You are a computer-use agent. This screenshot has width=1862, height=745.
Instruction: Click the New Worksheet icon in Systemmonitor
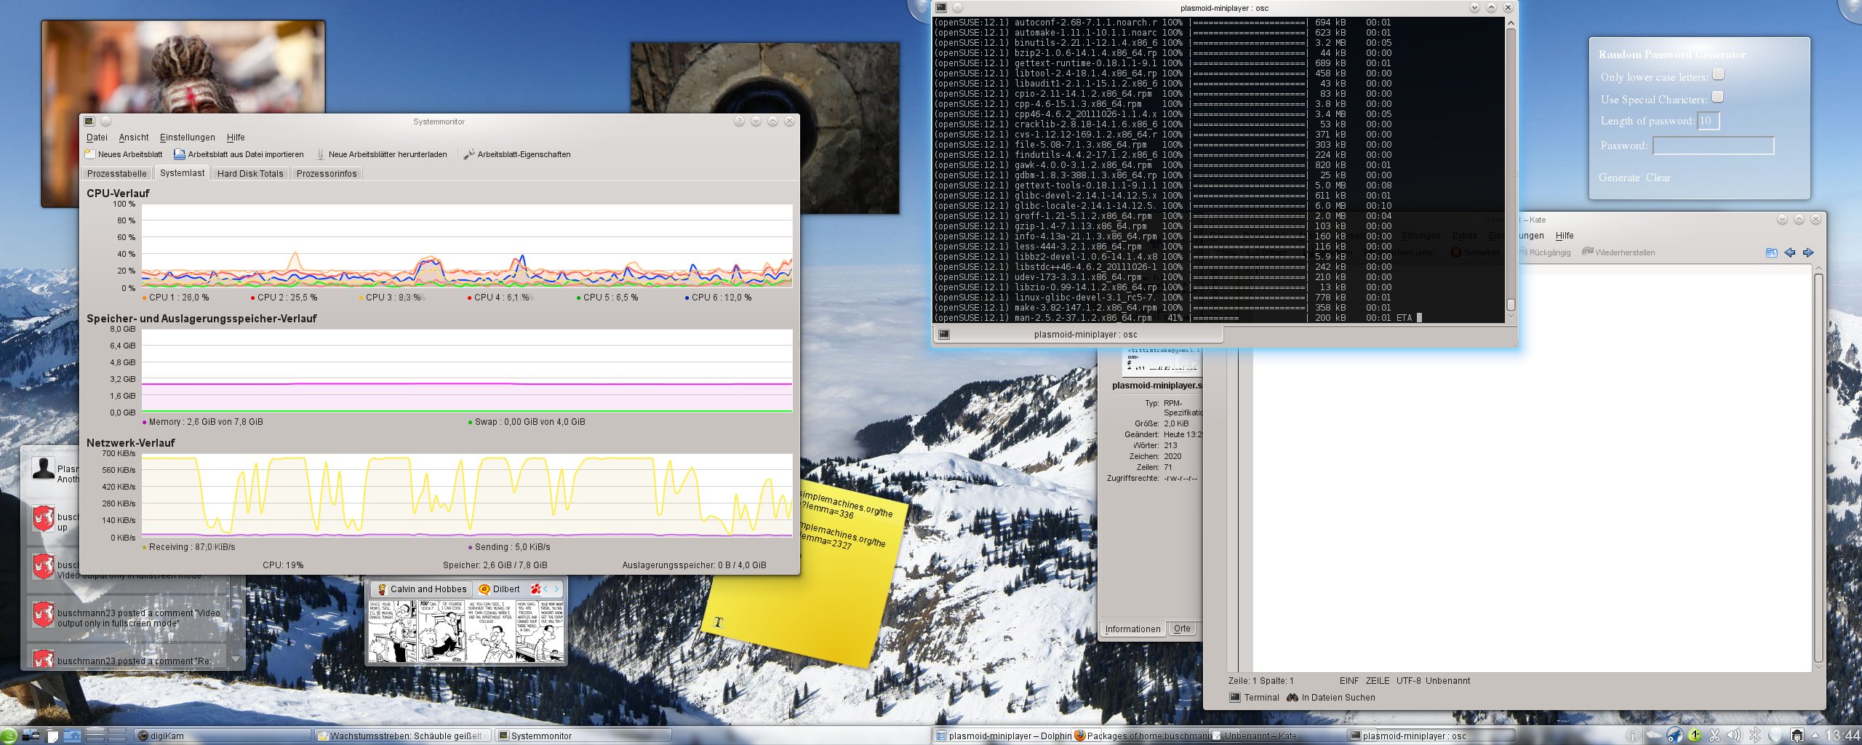tap(90, 154)
